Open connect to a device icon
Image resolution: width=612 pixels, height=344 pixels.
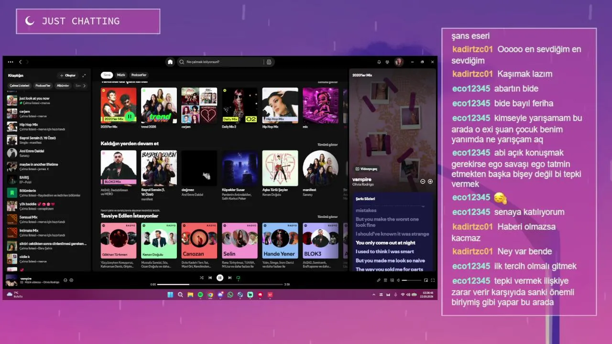[x=392, y=280]
